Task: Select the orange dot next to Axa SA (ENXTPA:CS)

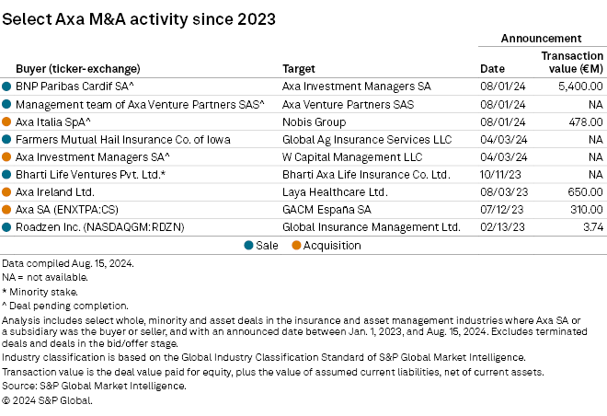Action: [x=7, y=209]
